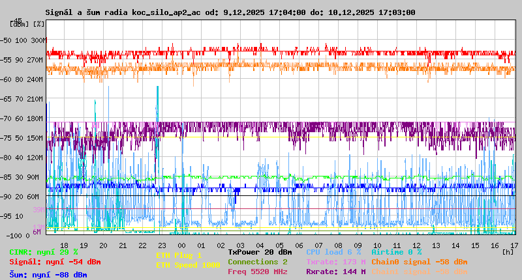Click the '-100' dBm y-axis label
This screenshot has height=280, width=522.
(14, 236)
